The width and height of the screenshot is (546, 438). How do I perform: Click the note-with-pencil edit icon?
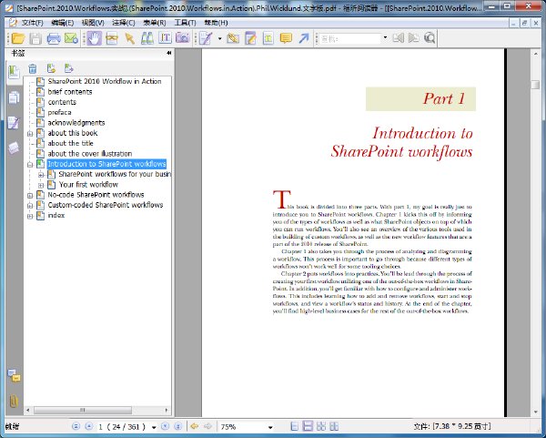pos(250,38)
